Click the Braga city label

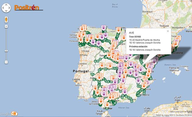[x=86, y=51]
